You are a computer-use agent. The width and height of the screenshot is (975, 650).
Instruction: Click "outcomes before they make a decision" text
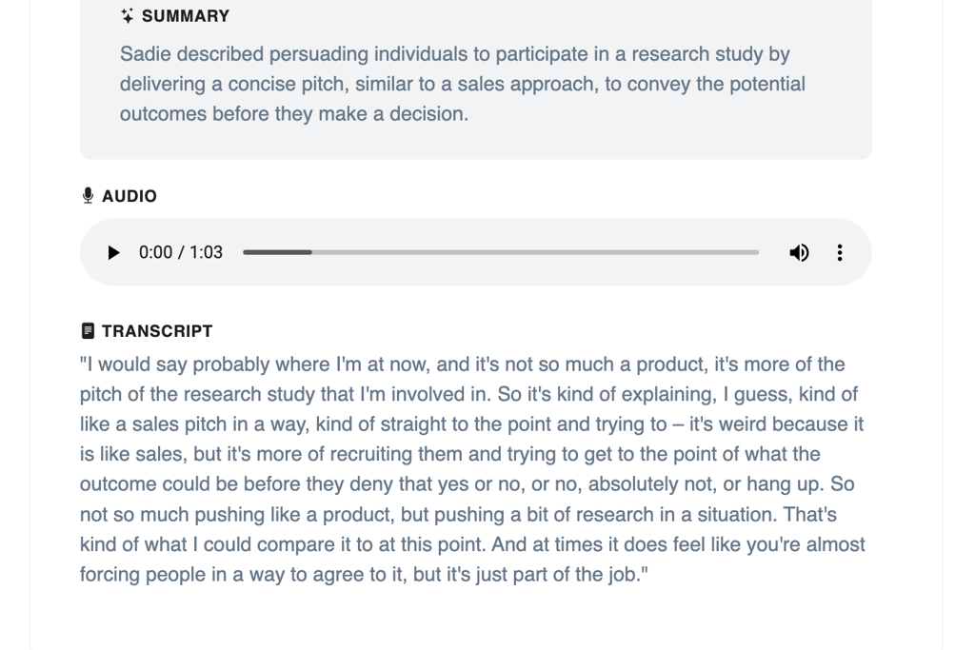(293, 114)
